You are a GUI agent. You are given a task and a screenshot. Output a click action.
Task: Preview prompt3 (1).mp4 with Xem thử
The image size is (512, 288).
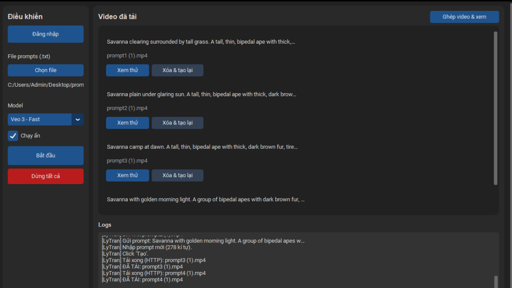coord(128,175)
